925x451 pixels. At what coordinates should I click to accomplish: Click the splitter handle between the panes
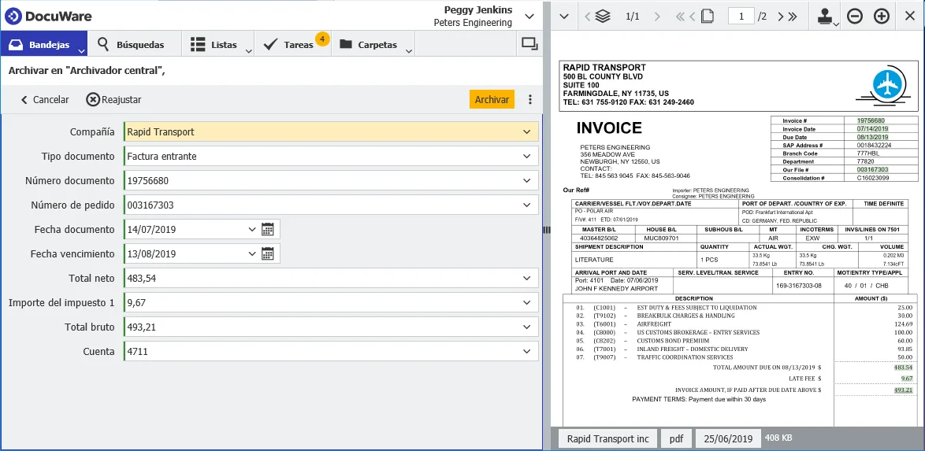point(546,229)
